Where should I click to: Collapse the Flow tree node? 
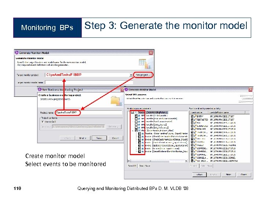133,131
